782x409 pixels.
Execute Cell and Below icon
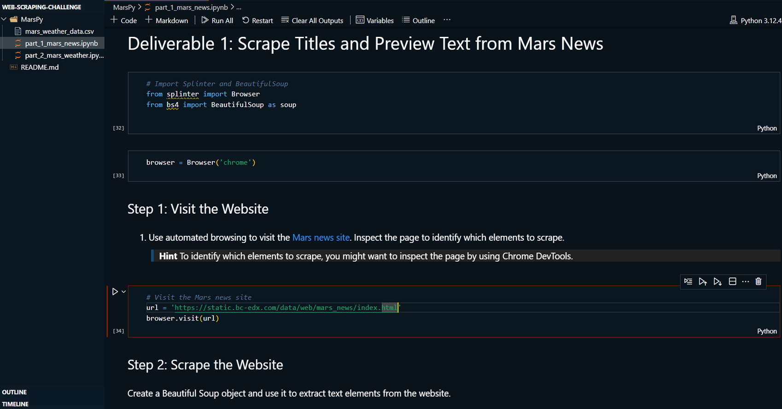coord(717,281)
